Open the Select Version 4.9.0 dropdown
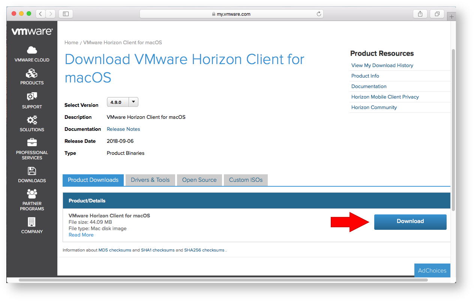474x301 pixels. point(123,102)
